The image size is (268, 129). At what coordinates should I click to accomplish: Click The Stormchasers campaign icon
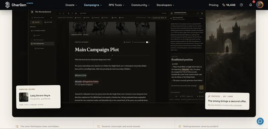coord(32,12)
